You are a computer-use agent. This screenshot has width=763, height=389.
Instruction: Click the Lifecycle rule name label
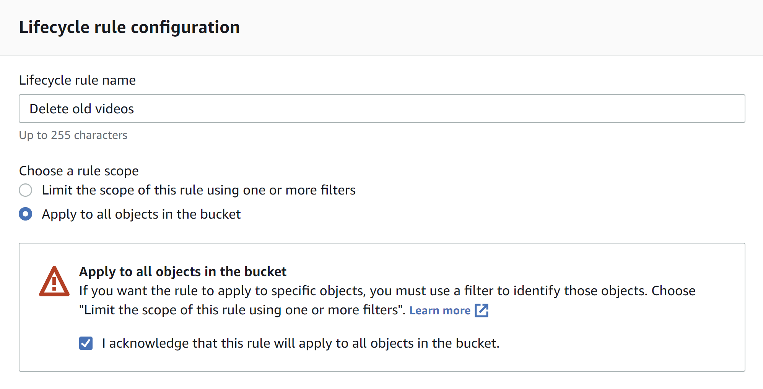[77, 80]
